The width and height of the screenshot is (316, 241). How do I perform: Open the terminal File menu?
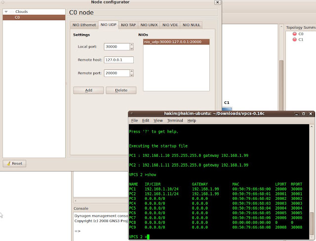point(134,121)
